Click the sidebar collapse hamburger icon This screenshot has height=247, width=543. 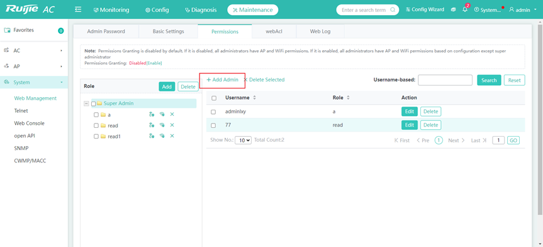[x=78, y=9]
